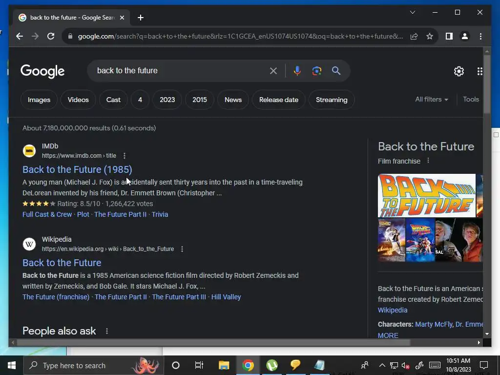Open the Windows notification center
500x375 pixels.
click(x=484, y=365)
